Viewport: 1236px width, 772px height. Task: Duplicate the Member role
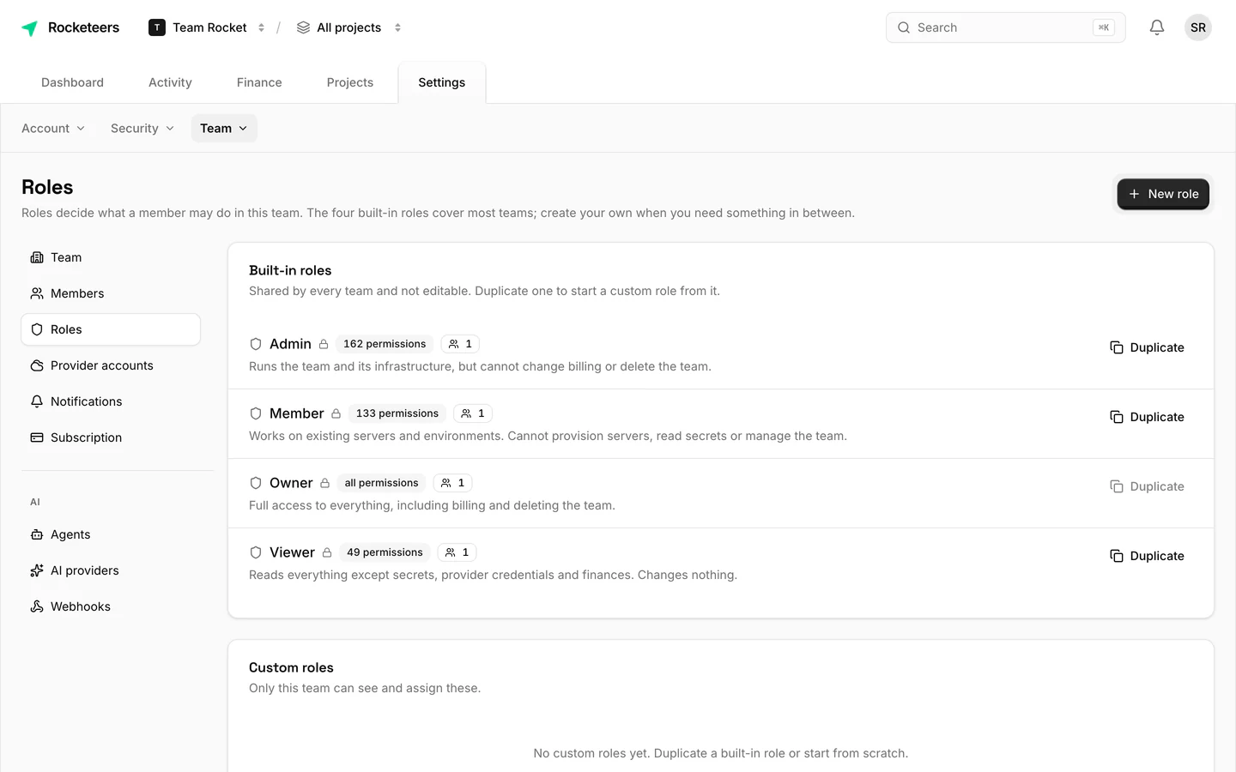tap(1147, 417)
